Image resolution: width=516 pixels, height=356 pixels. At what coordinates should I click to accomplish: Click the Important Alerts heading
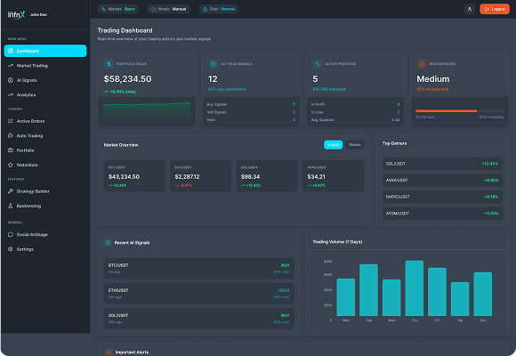point(132,352)
